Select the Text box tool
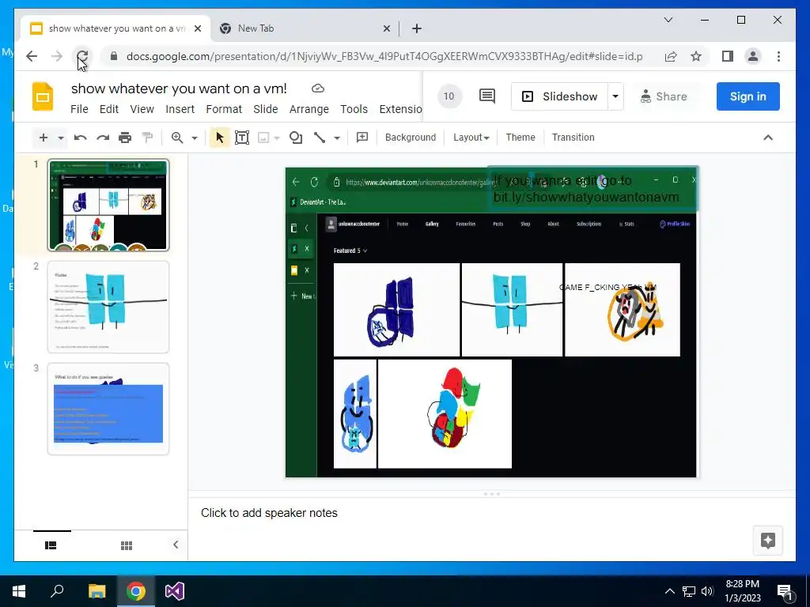The height and width of the screenshot is (607, 810). click(x=242, y=138)
